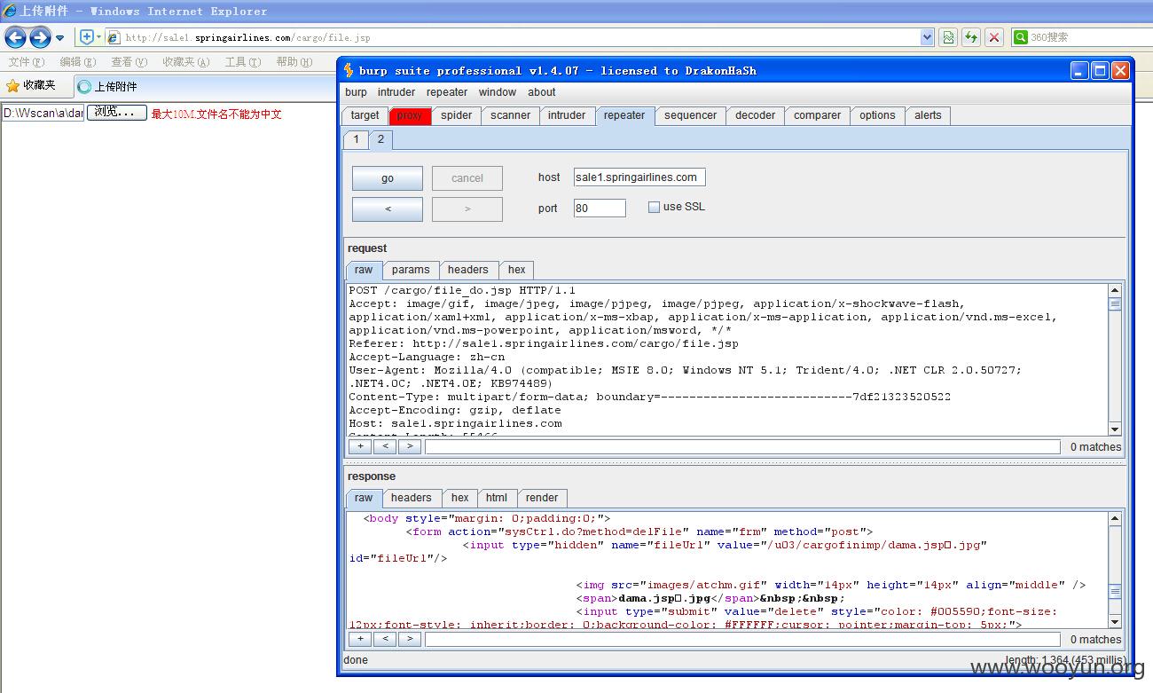Click the red stop loading icon
Image resolution: width=1153 pixels, height=693 pixels.
coord(994,37)
